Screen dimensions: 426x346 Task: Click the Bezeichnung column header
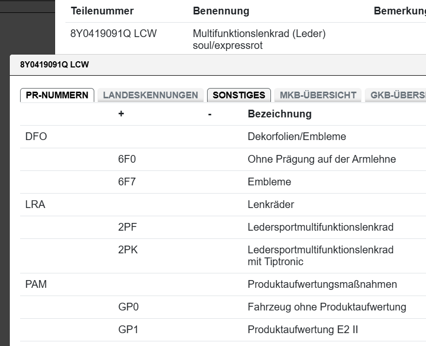click(279, 114)
